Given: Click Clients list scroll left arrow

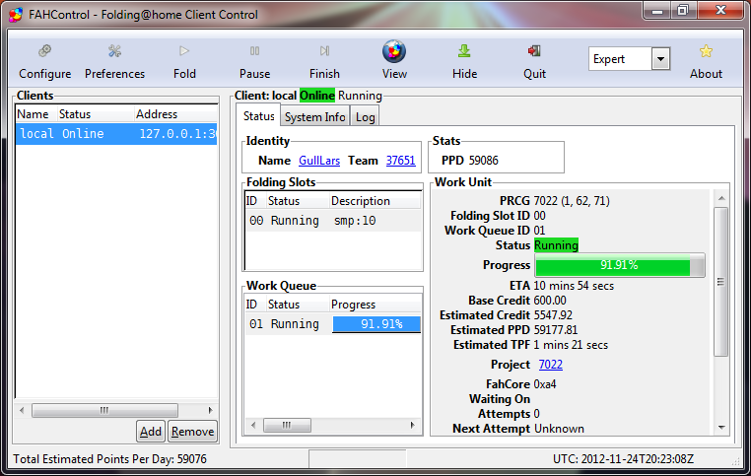Looking at the screenshot, I should click(22, 410).
